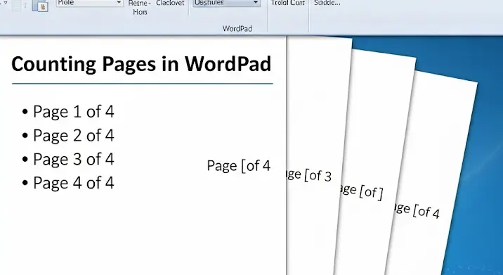Click the heading 'Counting Pages in WordPad'

click(141, 64)
